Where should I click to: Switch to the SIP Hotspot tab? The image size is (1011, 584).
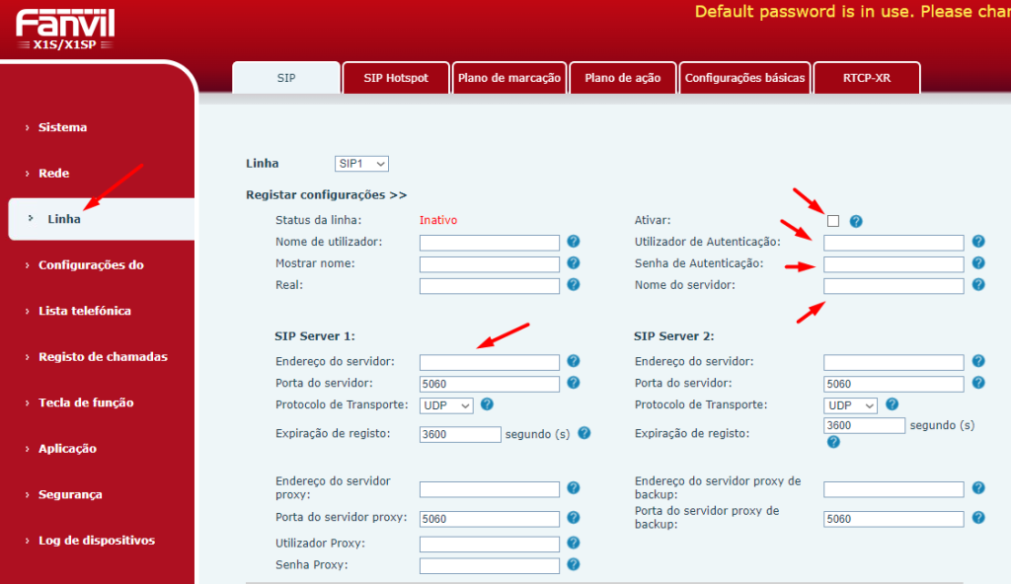pyautogui.click(x=396, y=78)
